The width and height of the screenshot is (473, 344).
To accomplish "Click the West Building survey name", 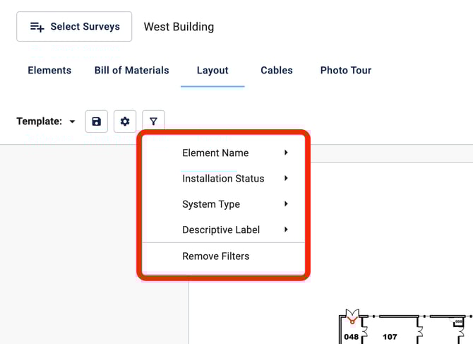I will 179,27.
